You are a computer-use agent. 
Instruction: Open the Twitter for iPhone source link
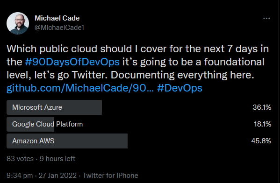coord(110,176)
